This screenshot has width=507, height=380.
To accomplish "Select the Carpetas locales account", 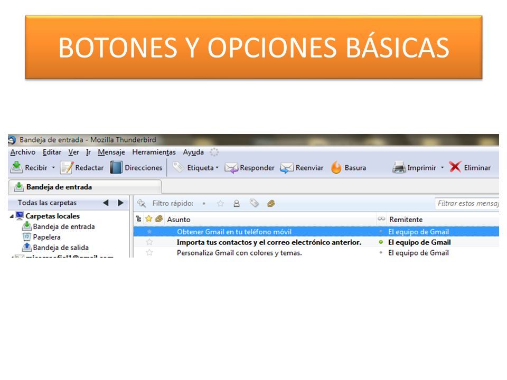I will [x=48, y=216].
